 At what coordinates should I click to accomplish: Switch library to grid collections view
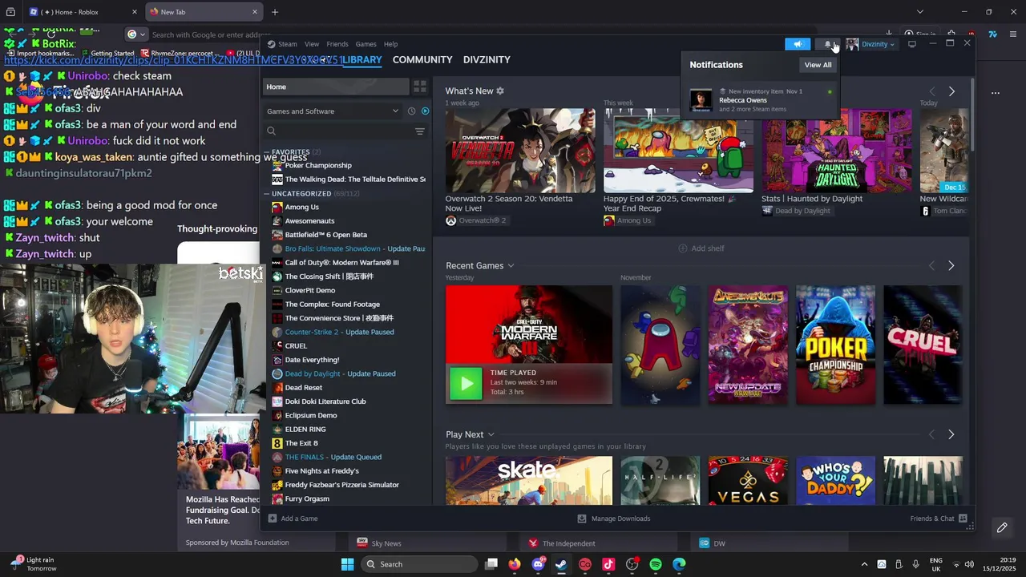pos(419,87)
